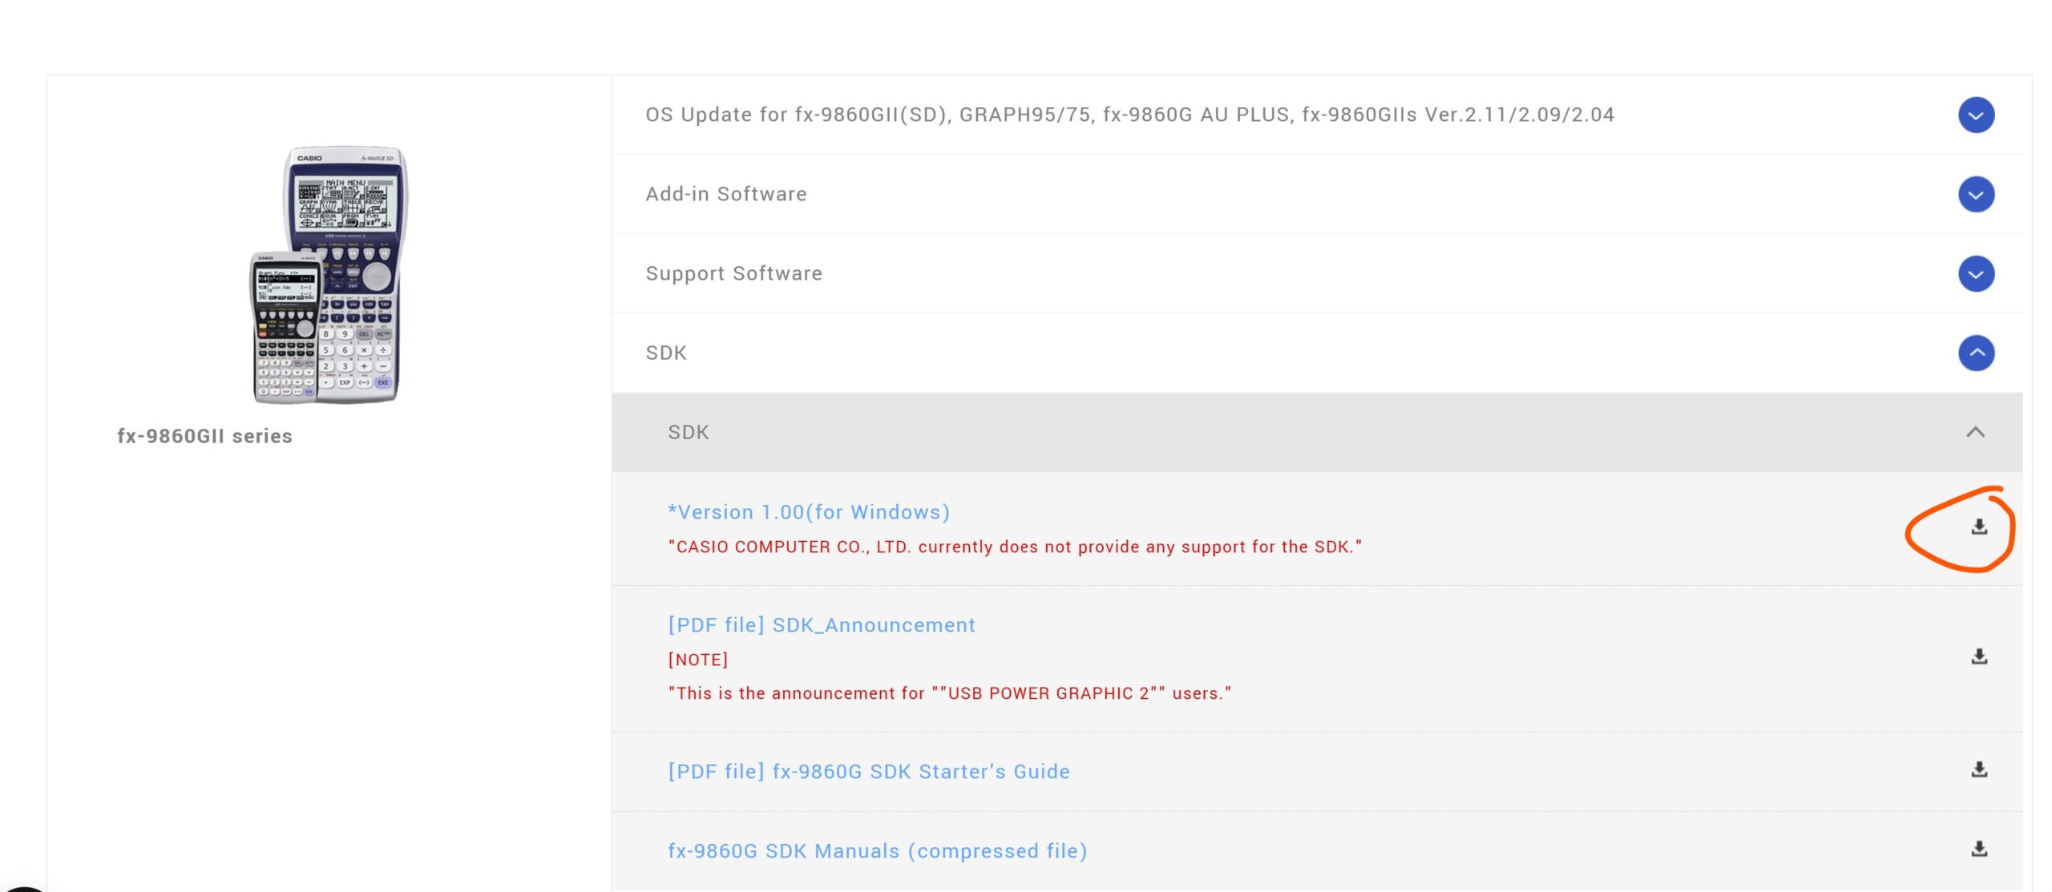The height and width of the screenshot is (892, 2052).
Task: Expand the OS Update section chevron
Action: tap(1975, 115)
